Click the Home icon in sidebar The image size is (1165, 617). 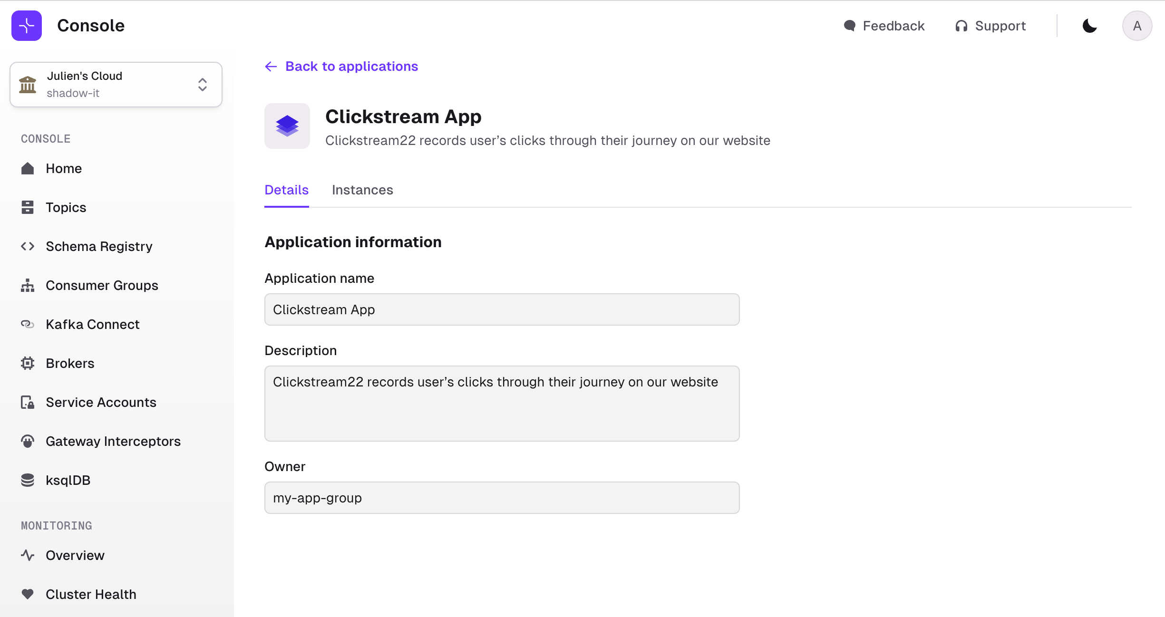29,168
